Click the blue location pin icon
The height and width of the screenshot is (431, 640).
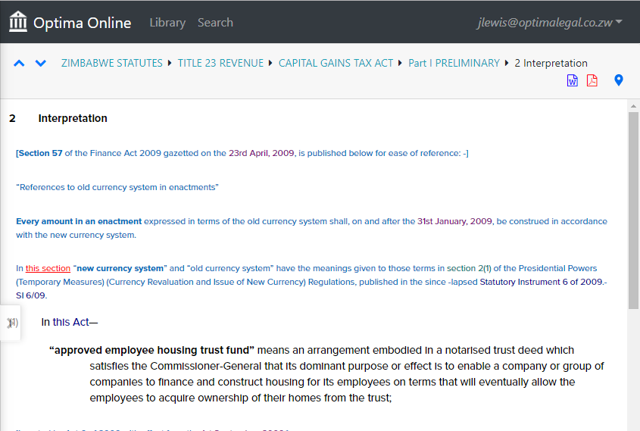[618, 80]
